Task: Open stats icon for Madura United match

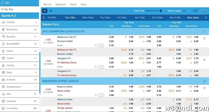Action: (96, 95)
